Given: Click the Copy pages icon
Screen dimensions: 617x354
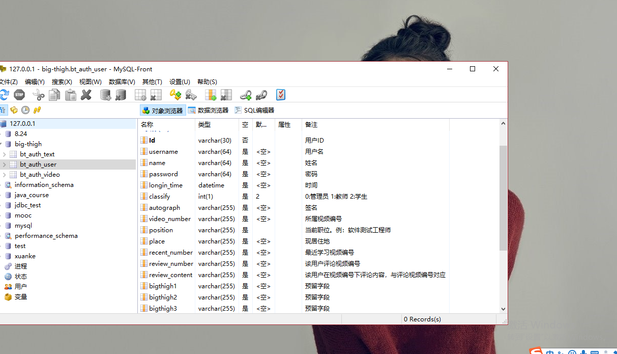Looking at the screenshot, I should 54,95.
